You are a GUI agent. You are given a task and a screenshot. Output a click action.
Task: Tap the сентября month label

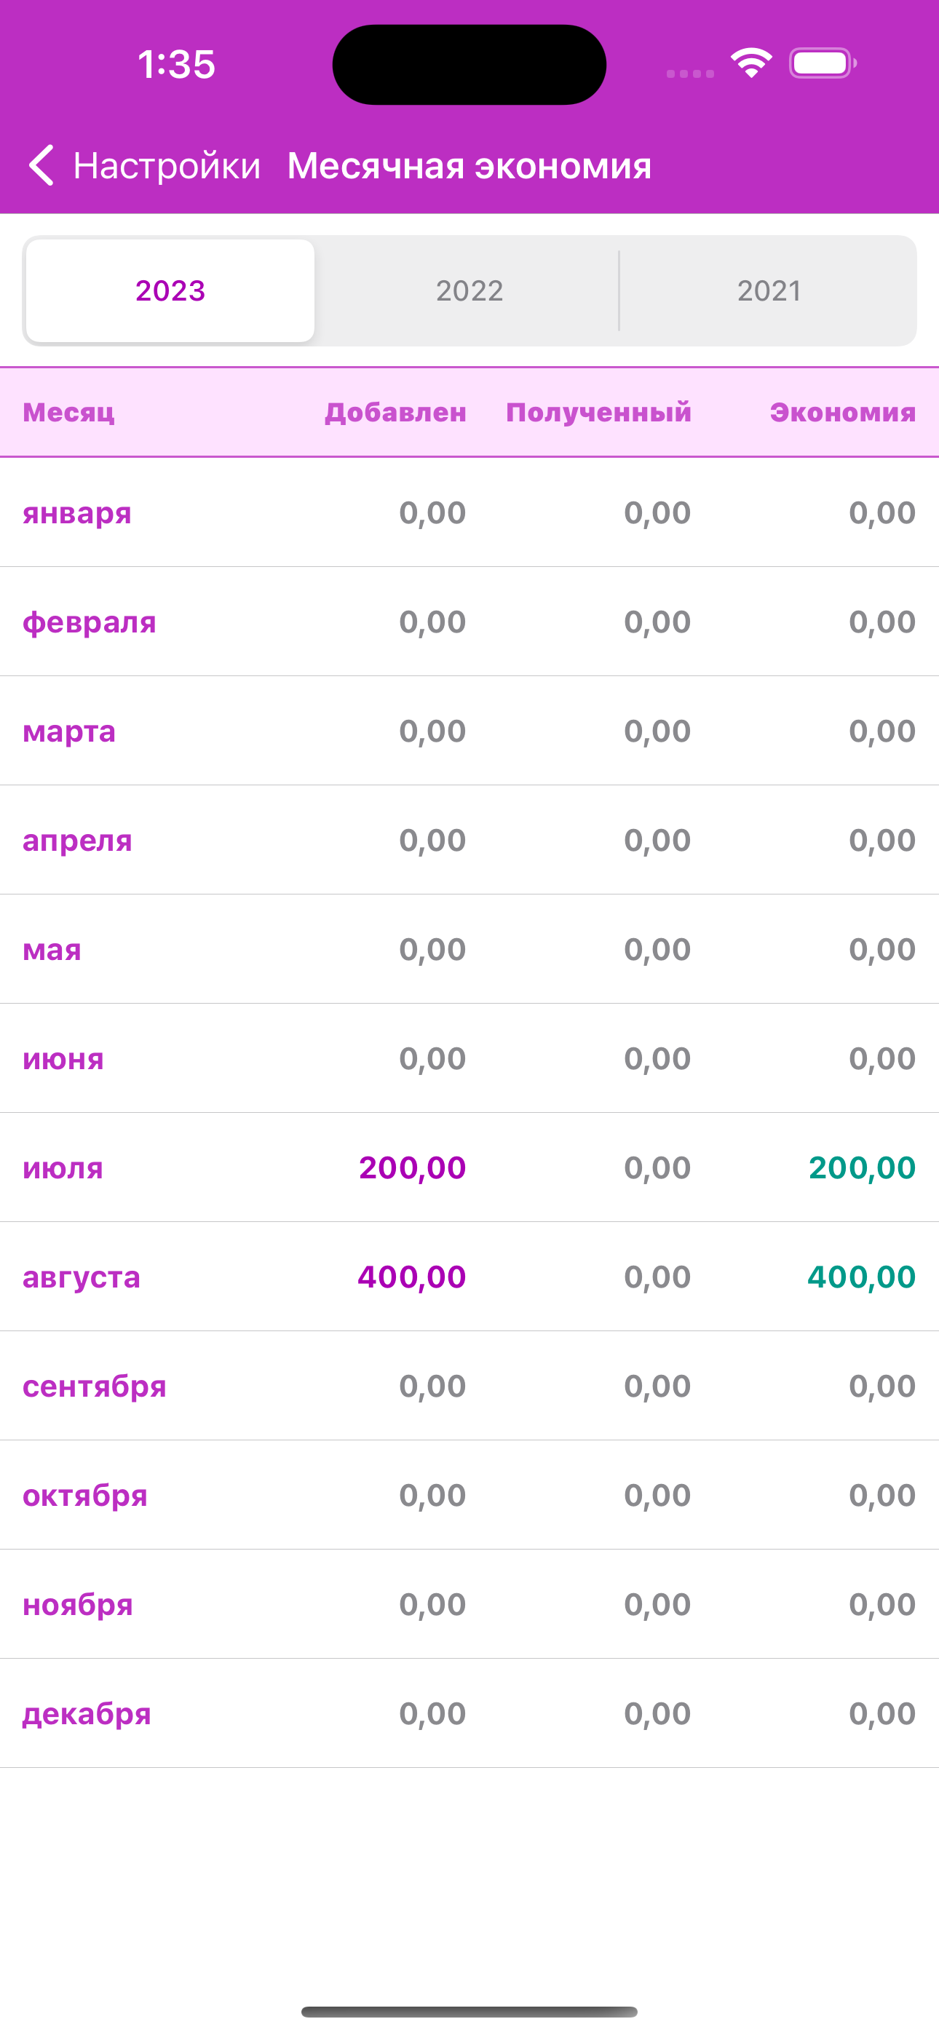coord(94,1386)
